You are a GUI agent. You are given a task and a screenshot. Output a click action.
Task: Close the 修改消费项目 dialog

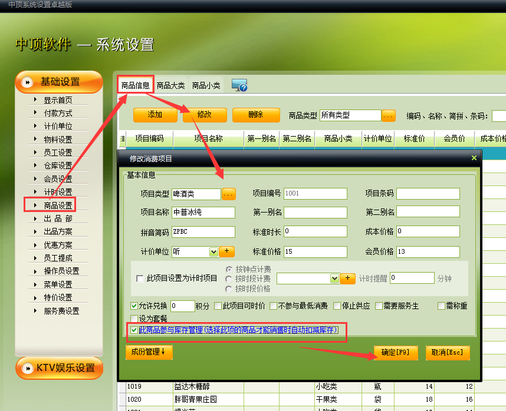pos(474,158)
